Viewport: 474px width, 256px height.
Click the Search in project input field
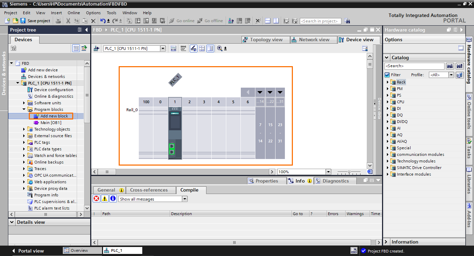coord(321,21)
